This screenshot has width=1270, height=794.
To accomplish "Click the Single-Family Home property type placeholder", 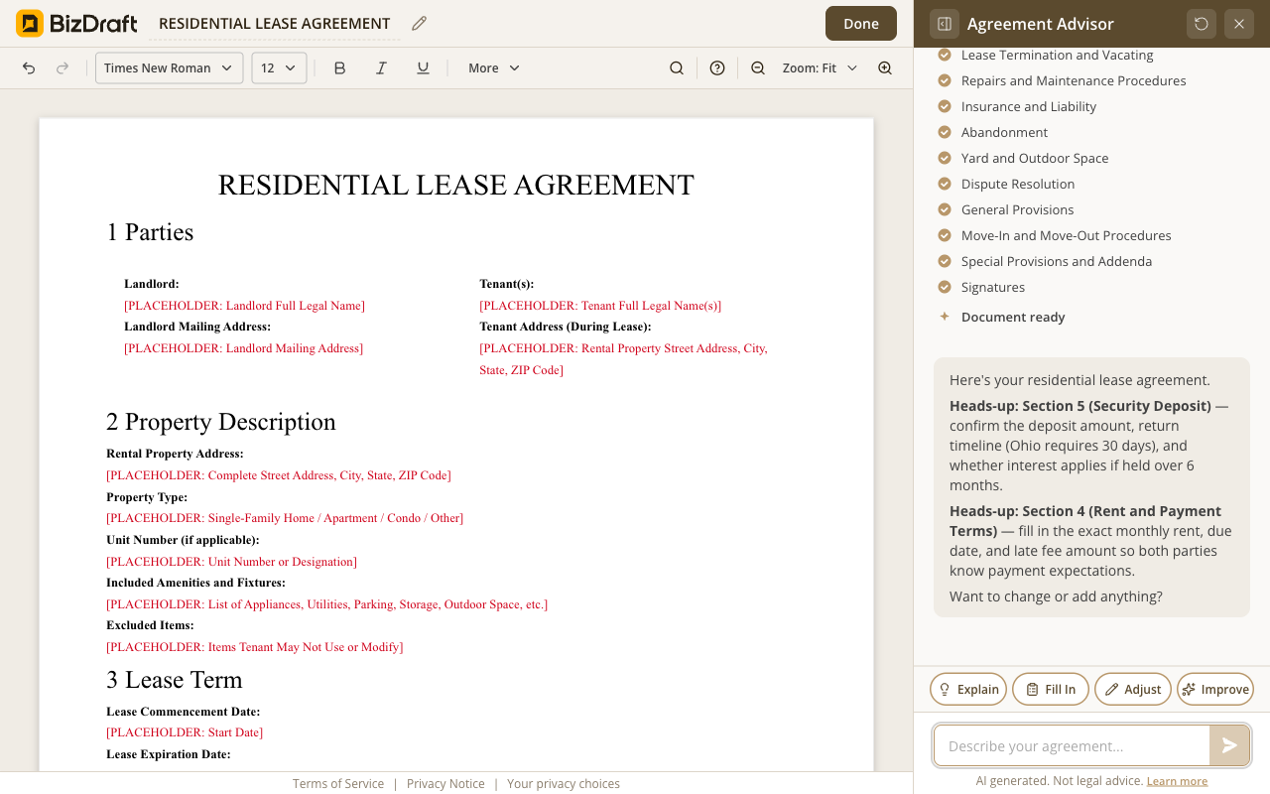I will pos(285,518).
